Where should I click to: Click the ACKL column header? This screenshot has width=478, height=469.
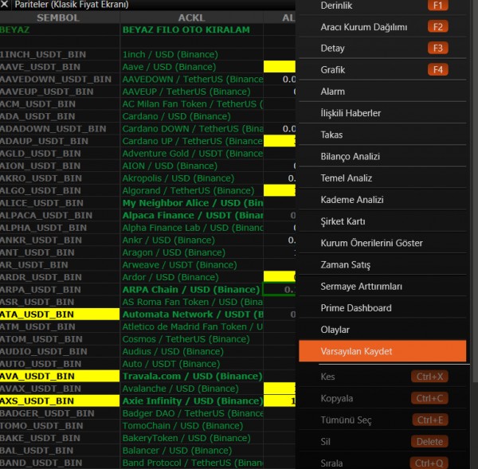click(192, 18)
